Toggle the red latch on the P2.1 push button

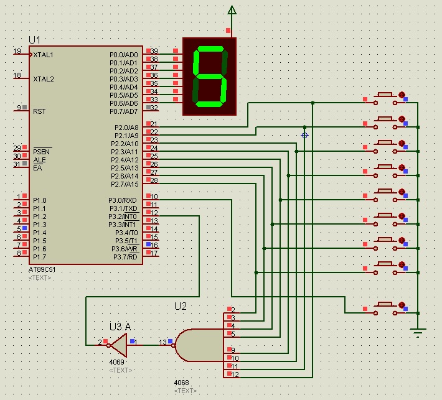(402, 119)
